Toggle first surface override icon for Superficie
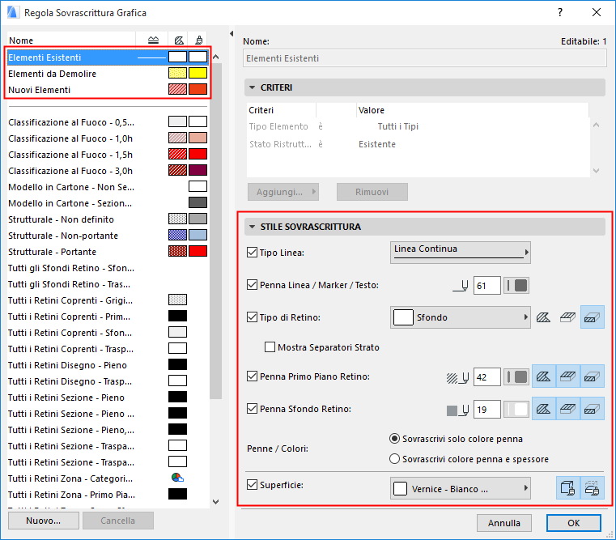616x540 pixels. coord(567,488)
